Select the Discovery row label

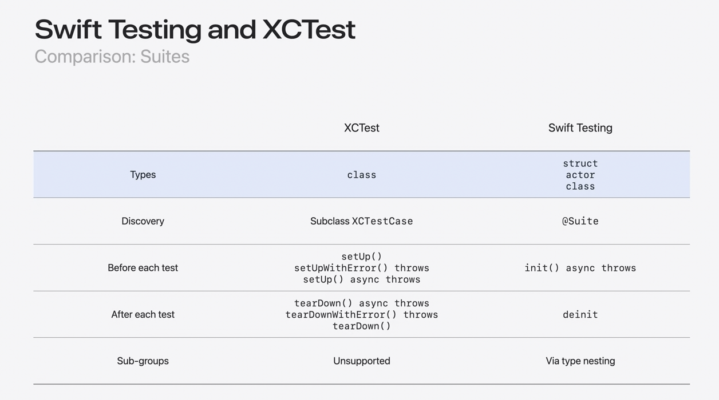click(x=143, y=221)
